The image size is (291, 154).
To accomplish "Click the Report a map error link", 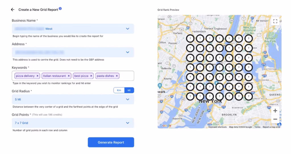I will point(271,127).
